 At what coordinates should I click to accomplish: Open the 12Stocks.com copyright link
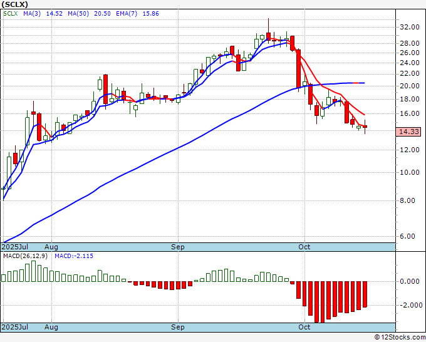click(400, 338)
